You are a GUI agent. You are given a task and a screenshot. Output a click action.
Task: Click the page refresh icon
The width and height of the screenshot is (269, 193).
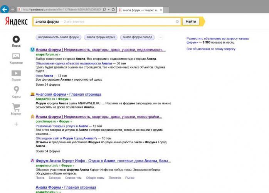coord(113,9)
